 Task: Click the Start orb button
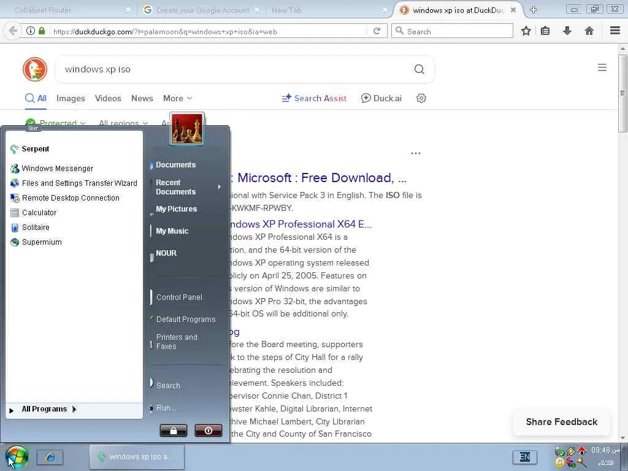[x=17, y=457]
